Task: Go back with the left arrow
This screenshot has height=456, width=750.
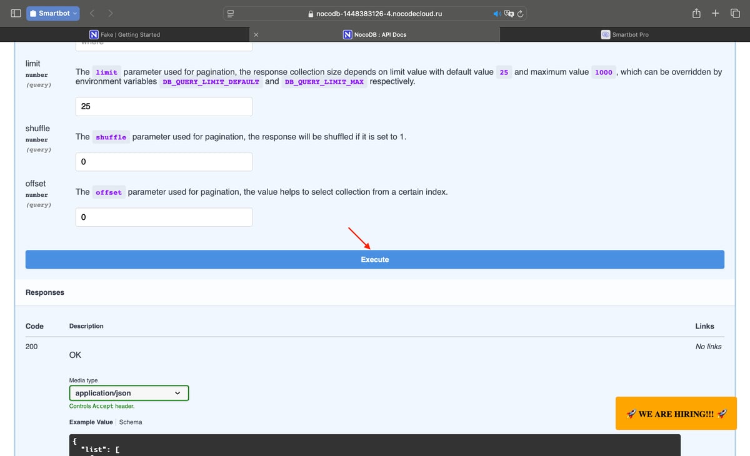Action: tap(91, 13)
